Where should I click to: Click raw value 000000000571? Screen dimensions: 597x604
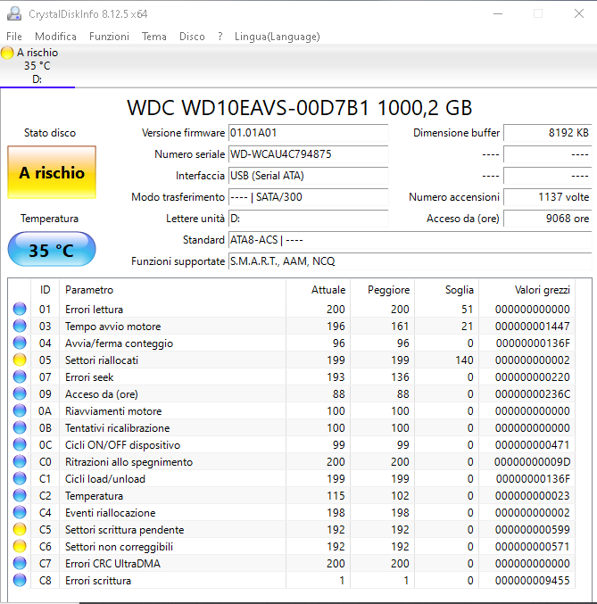[x=532, y=547]
